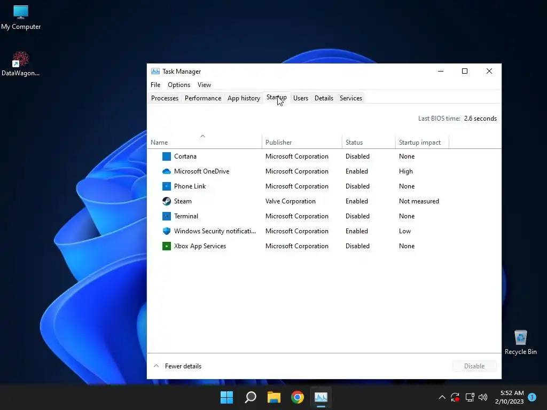Click the Enabled status for Steam

(x=356, y=201)
